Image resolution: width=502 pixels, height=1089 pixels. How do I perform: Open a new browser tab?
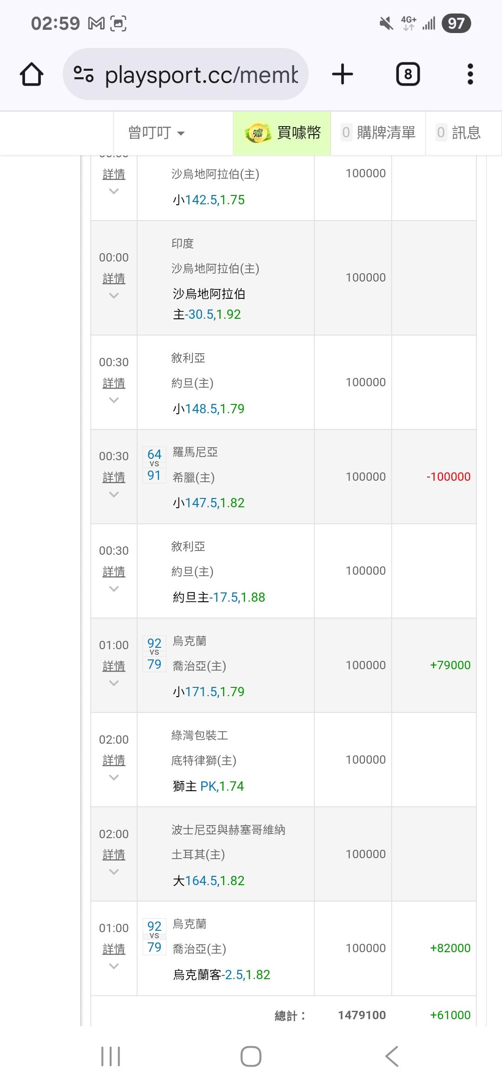pyautogui.click(x=343, y=74)
